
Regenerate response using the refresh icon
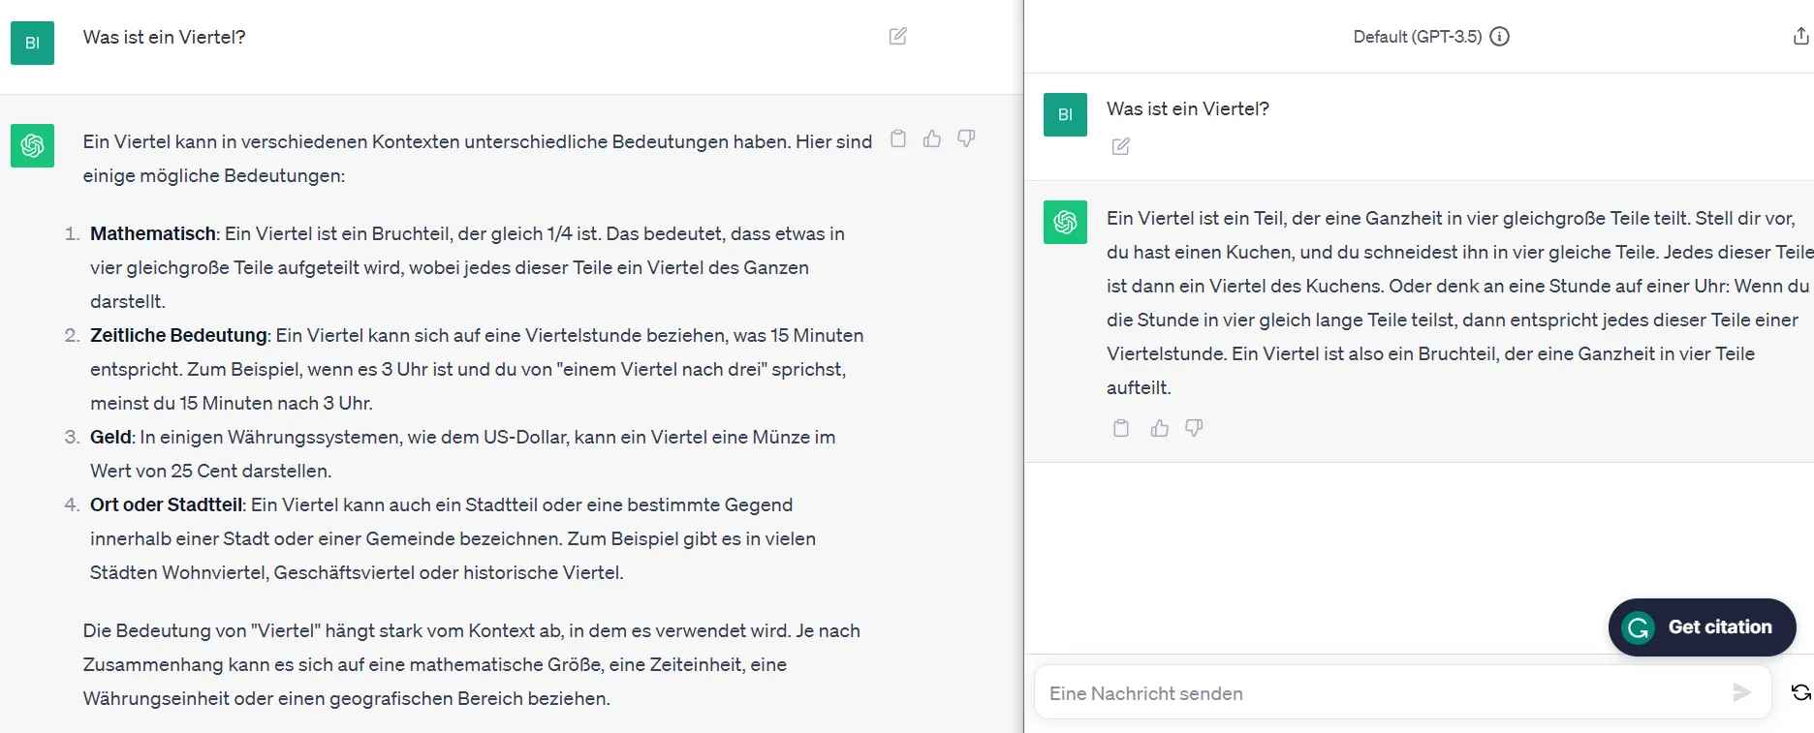[x=1800, y=692]
